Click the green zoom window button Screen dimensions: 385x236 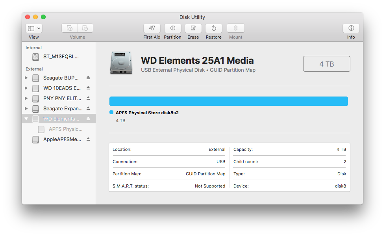point(43,17)
